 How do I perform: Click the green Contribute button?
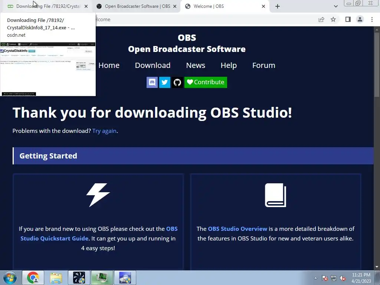point(206,82)
